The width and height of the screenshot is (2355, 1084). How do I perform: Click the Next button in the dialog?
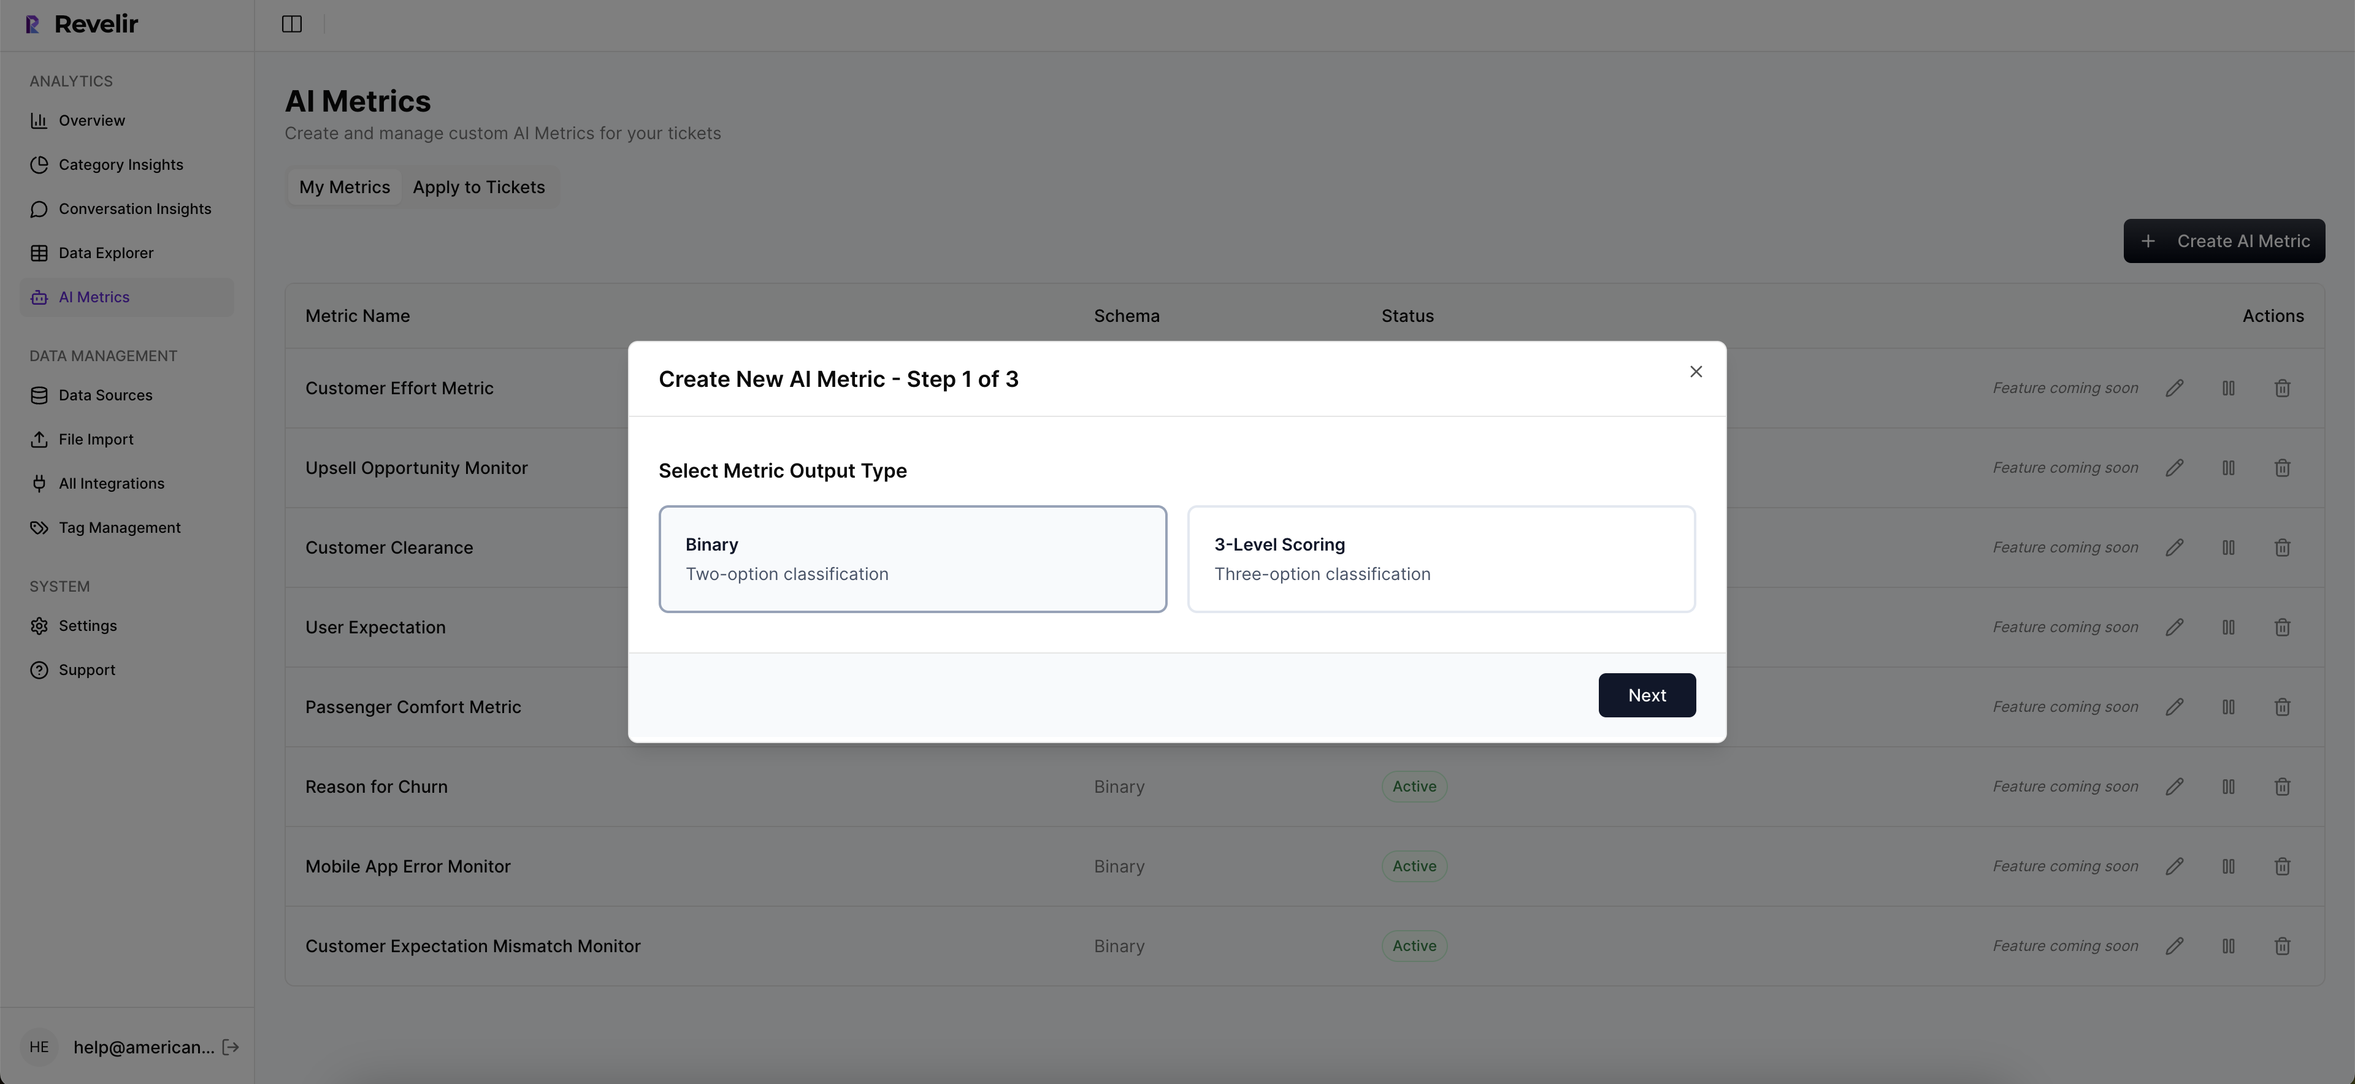tap(1647, 695)
